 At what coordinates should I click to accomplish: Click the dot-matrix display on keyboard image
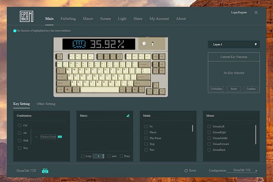(x=98, y=44)
